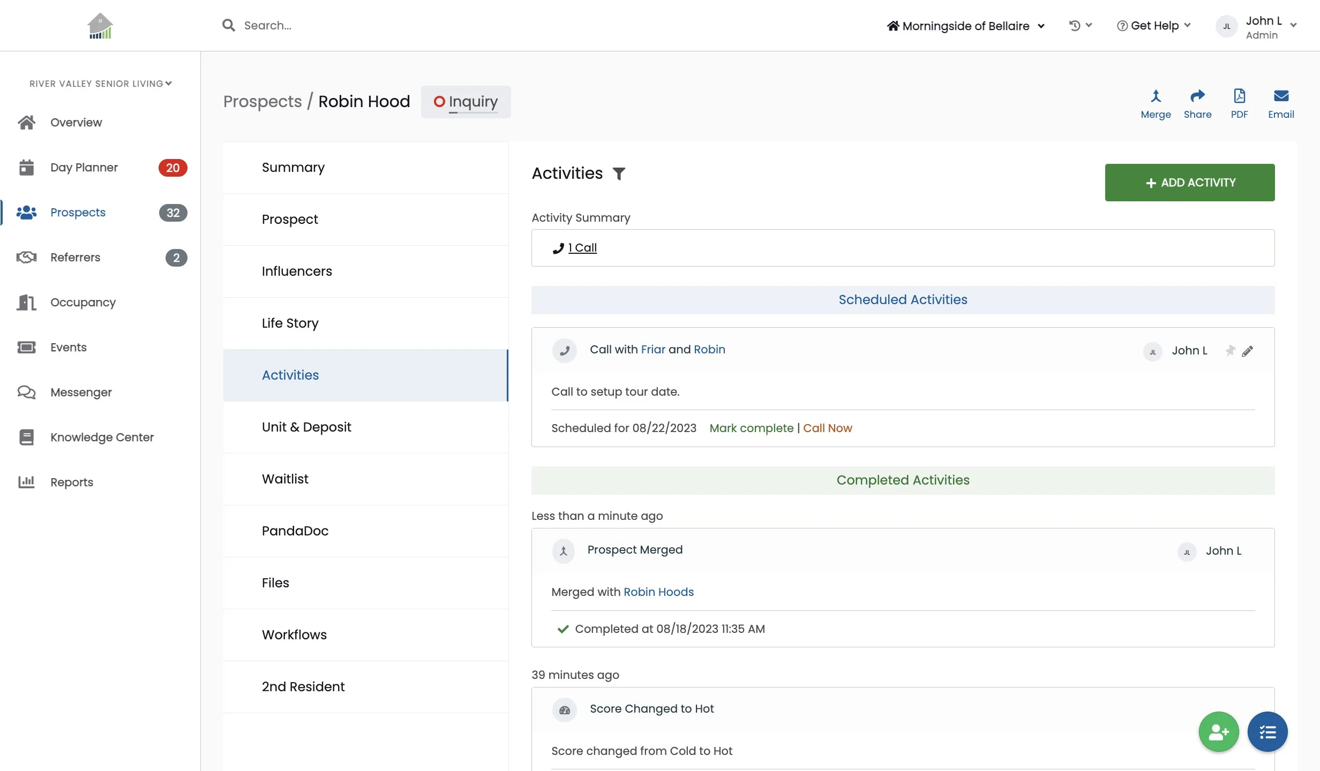
Task: Focus the Search input field
Action: click(268, 26)
